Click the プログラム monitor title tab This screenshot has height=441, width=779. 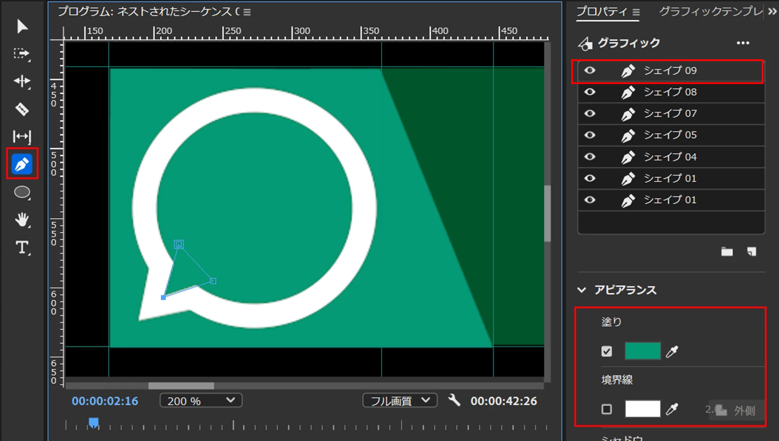tap(149, 12)
